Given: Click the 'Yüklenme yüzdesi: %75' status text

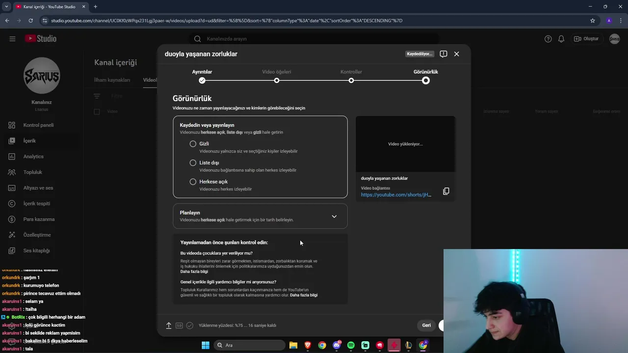Looking at the screenshot, I should (237, 325).
